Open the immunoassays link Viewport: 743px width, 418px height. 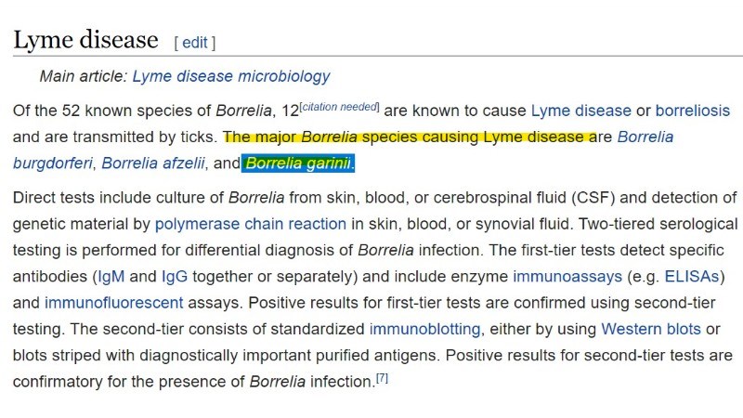tap(567, 276)
